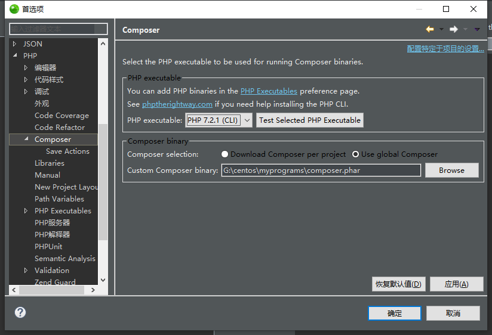Select Use global Composer option
492x335 pixels.
tap(356, 154)
